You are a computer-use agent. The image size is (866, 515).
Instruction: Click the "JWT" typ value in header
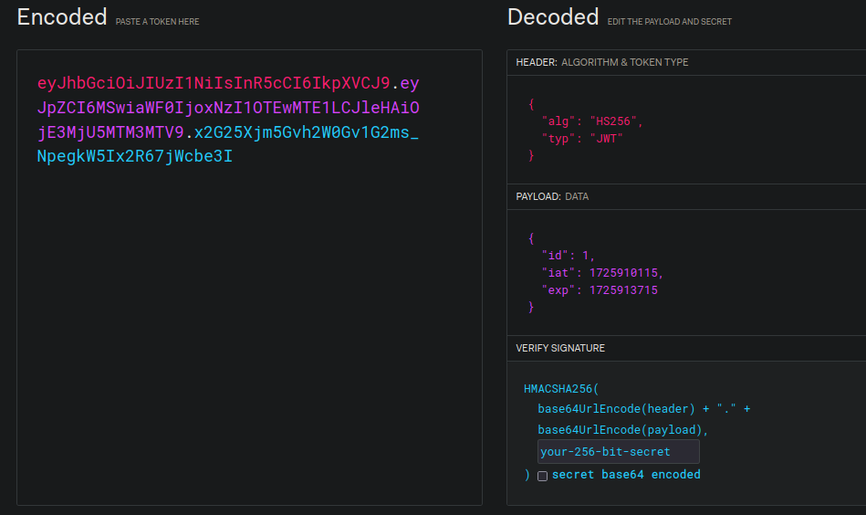608,138
